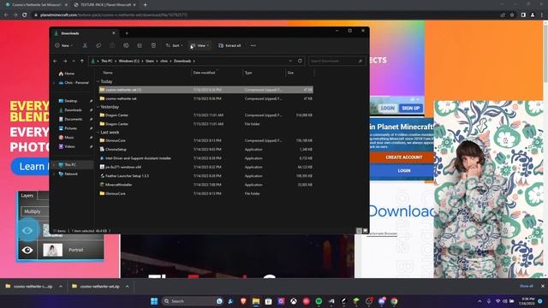Screen dimensions: 548x308
Task: Click the Cut scissors icon in Explorer toolbar
Action: 85,45
